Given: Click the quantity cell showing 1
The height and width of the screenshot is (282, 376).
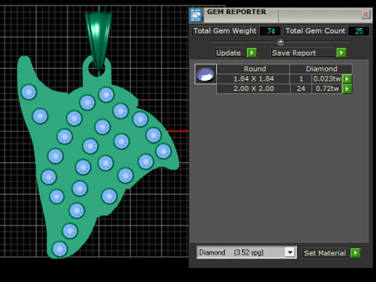Looking at the screenshot, I should [x=301, y=79].
